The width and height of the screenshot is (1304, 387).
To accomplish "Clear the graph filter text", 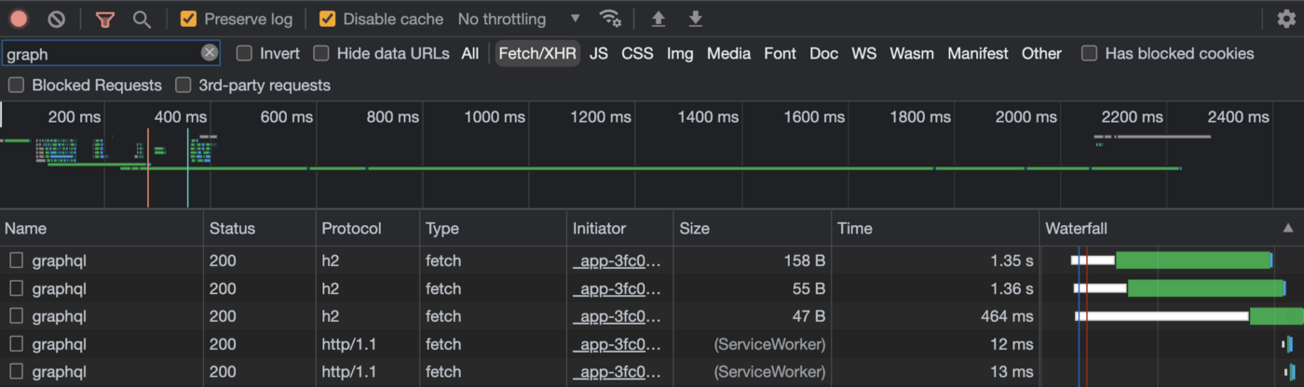I will pyautogui.click(x=210, y=53).
